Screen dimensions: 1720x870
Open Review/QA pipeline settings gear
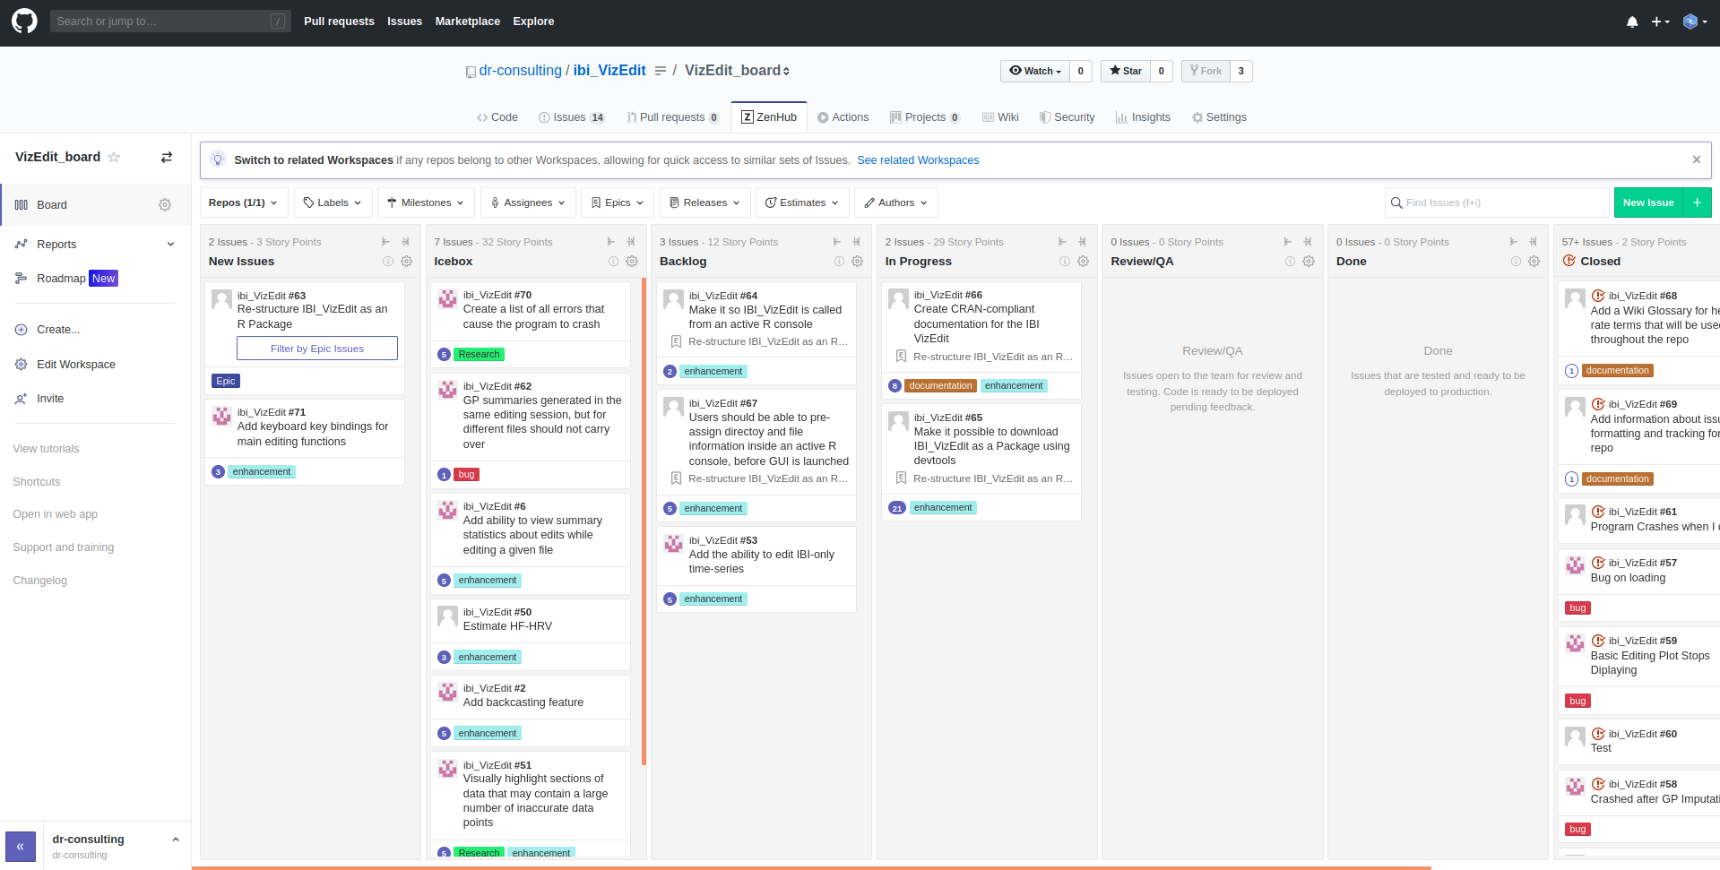coord(1309,262)
